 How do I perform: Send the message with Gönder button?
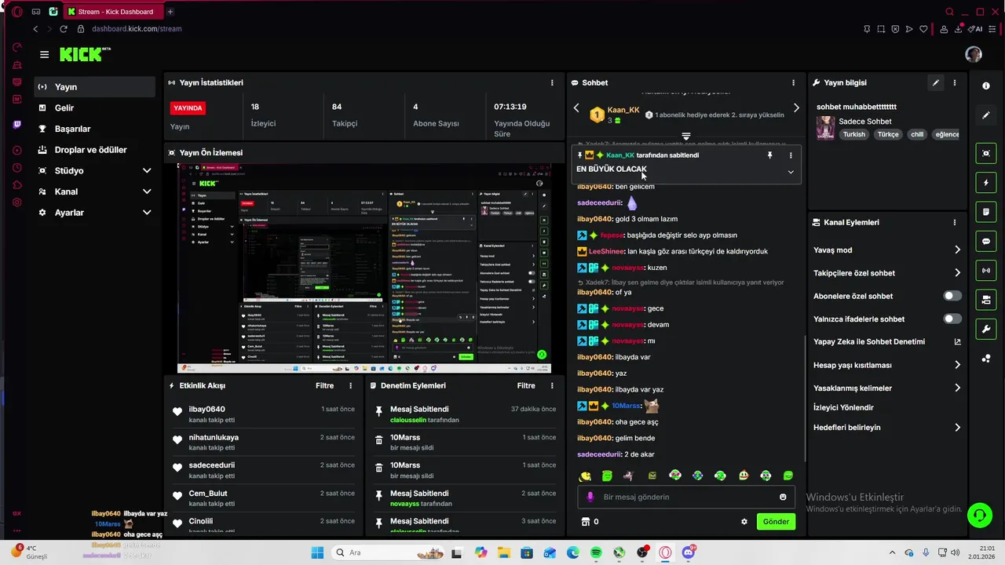pyautogui.click(x=776, y=522)
